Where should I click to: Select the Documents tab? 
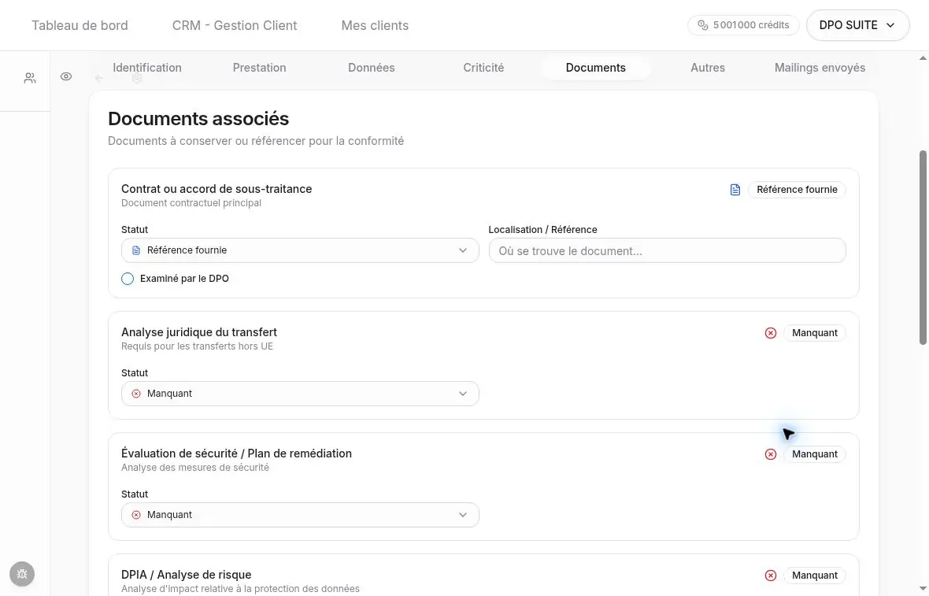pos(595,68)
